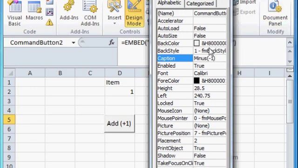Click the Name Box showing CommandButton2
Viewport: 298px width, 168px height.
tap(36, 42)
